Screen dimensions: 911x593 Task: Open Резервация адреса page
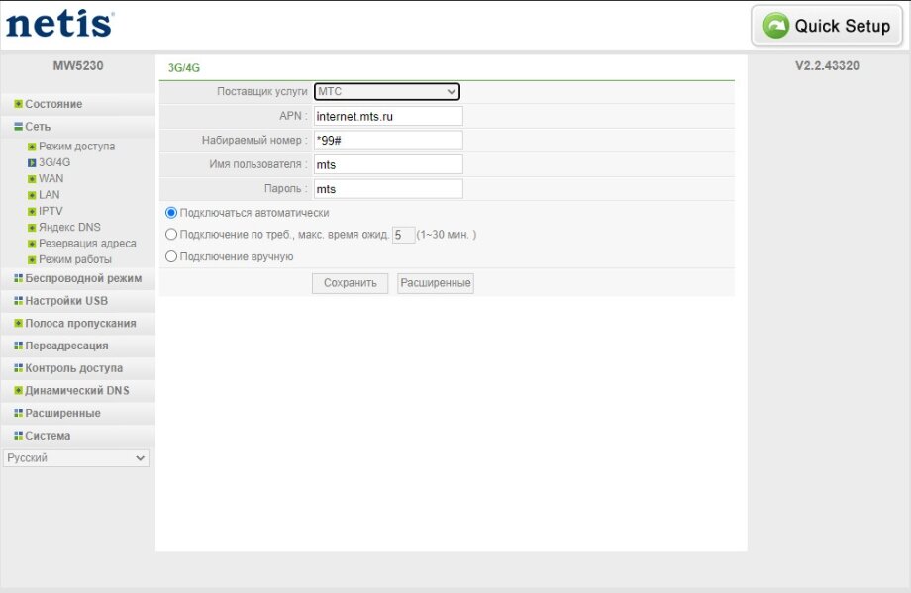tap(88, 244)
